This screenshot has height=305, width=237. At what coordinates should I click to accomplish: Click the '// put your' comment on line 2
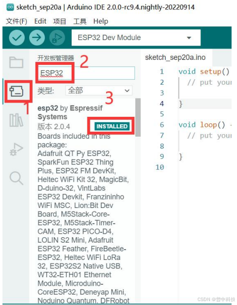point(209,82)
